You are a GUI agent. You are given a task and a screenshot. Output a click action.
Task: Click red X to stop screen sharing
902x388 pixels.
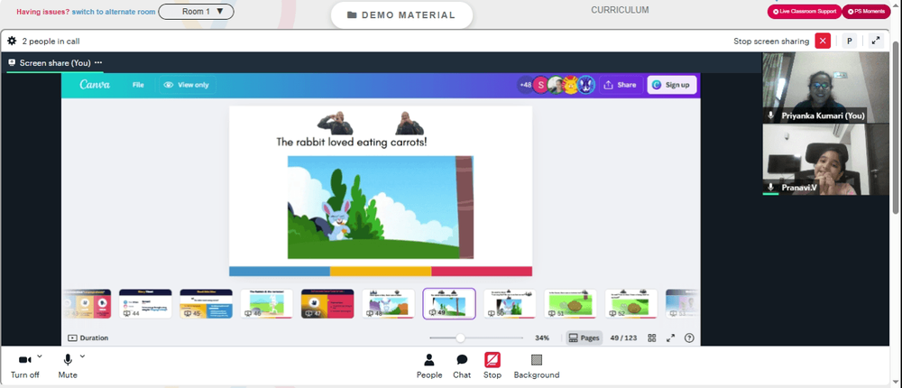coord(823,41)
